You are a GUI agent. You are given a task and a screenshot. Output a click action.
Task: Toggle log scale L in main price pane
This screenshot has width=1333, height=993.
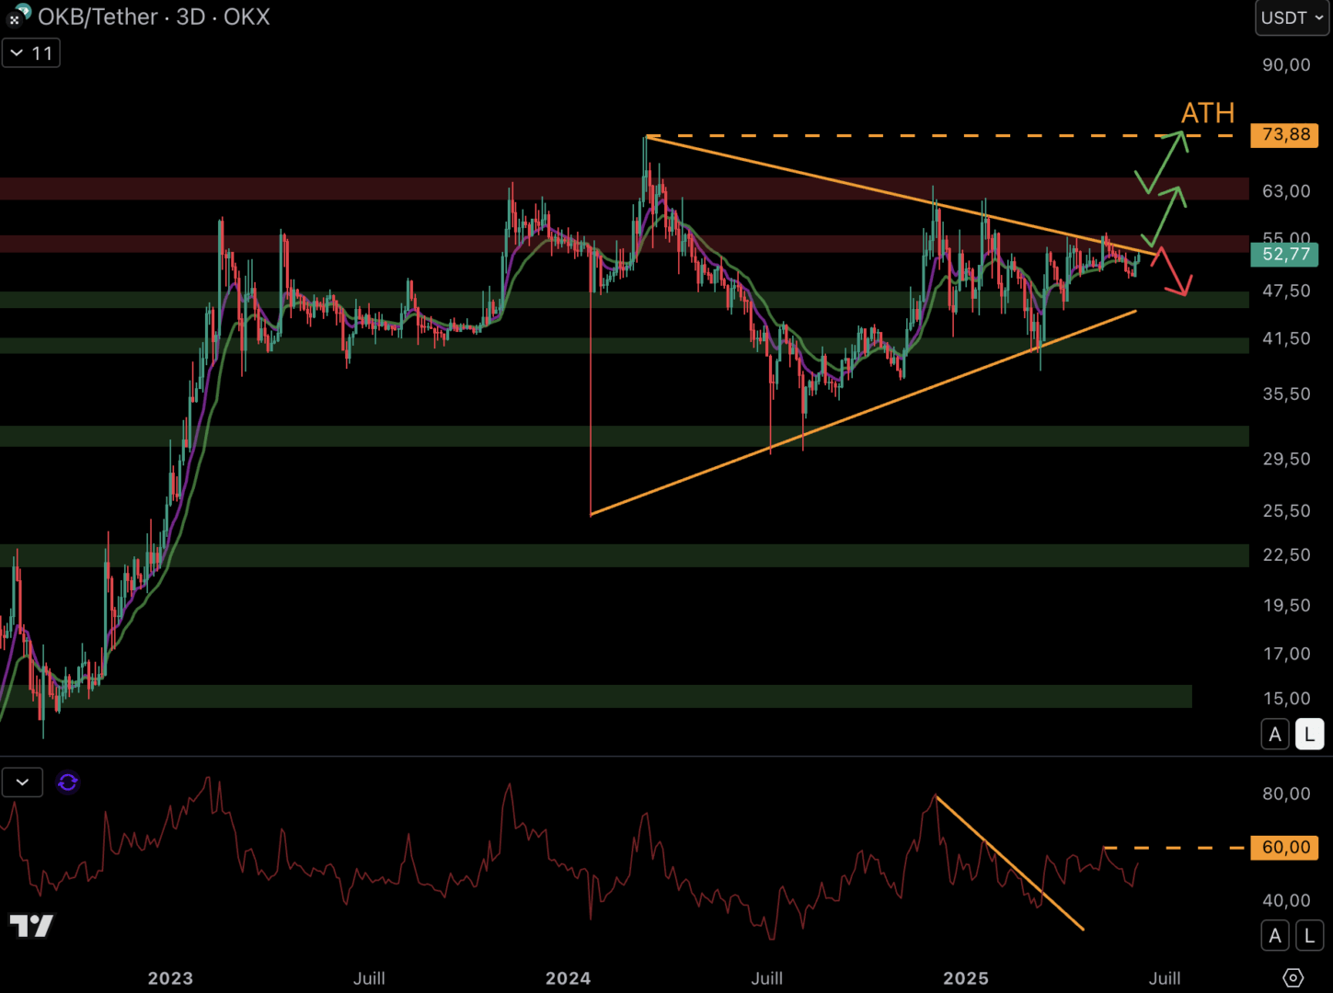(x=1310, y=735)
